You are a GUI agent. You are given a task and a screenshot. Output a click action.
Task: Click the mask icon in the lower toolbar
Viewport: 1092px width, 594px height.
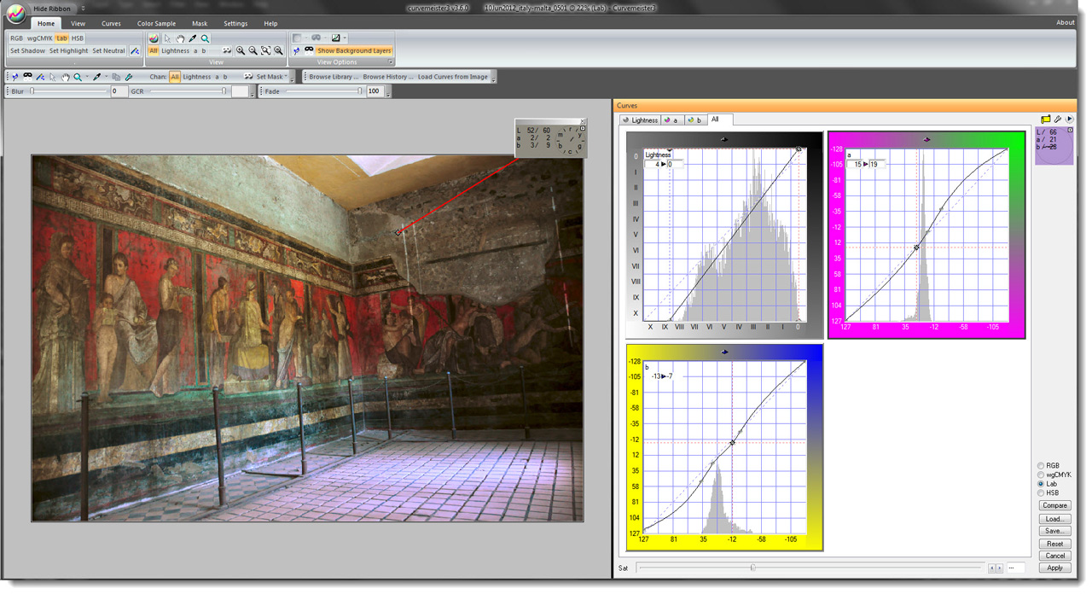click(28, 77)
